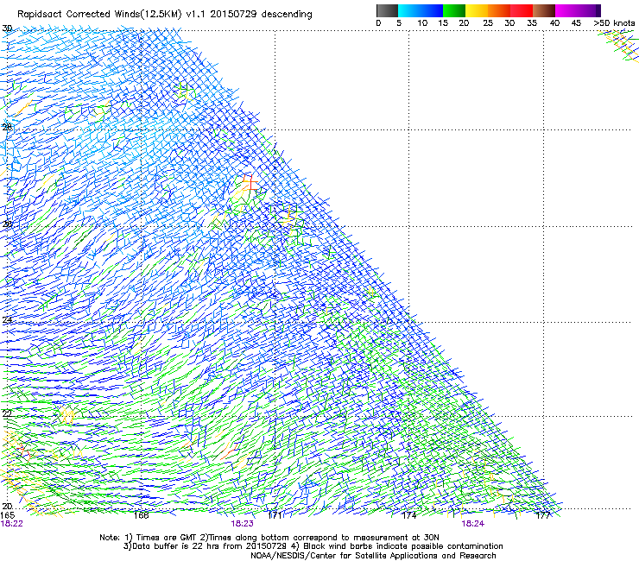Click the brown 35-40 knots legend segment

click(x=544, y=10)
